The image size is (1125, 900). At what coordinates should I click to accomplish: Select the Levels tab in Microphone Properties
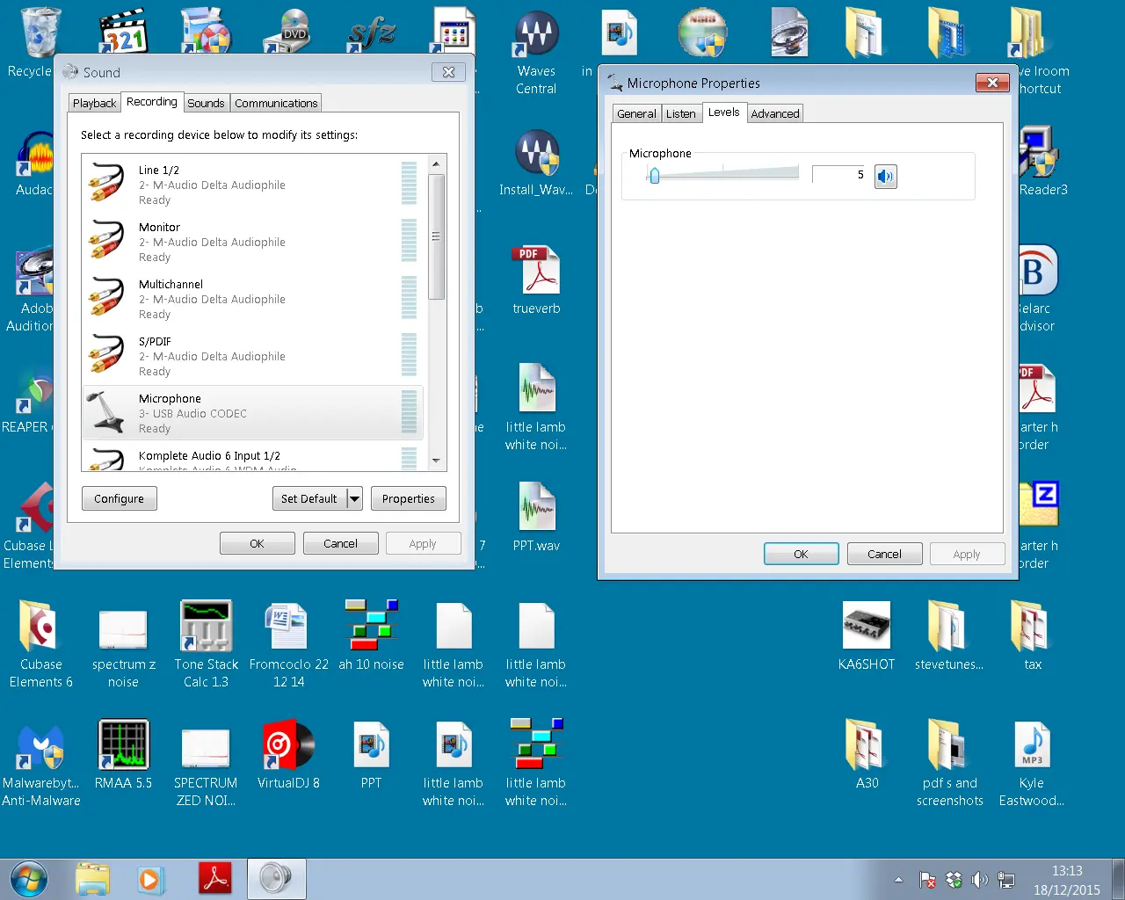tap(723, 112)
